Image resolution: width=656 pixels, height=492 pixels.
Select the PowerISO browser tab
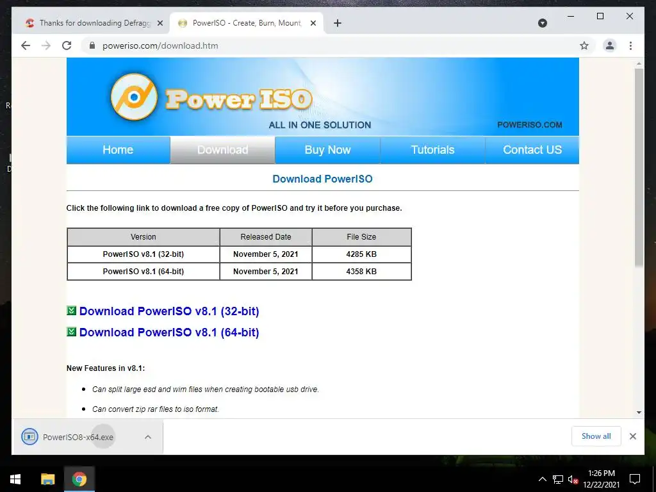pos(247,23)
